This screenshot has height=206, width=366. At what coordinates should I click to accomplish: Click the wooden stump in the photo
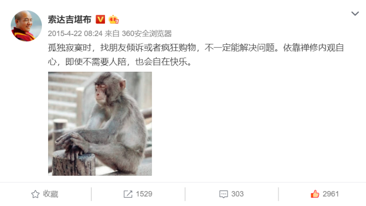click(x=74, y=163)
